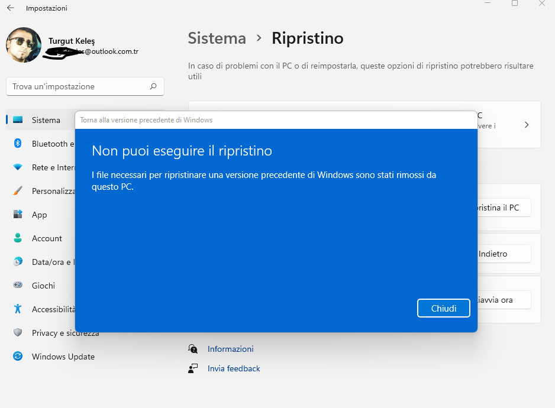555x408 pixels.
Task: Click Sistema in the breadcrumb header
Action: (217, 38)
